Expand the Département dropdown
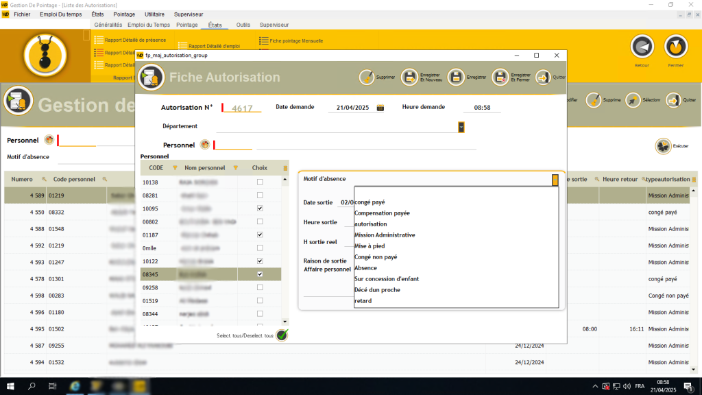Viewport: 702px width, 395px height. (461, 127)
